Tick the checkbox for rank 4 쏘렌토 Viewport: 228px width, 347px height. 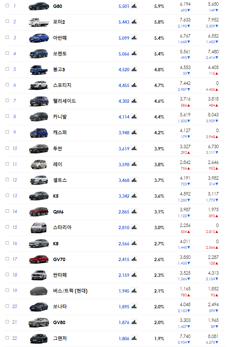coord(7,53)
